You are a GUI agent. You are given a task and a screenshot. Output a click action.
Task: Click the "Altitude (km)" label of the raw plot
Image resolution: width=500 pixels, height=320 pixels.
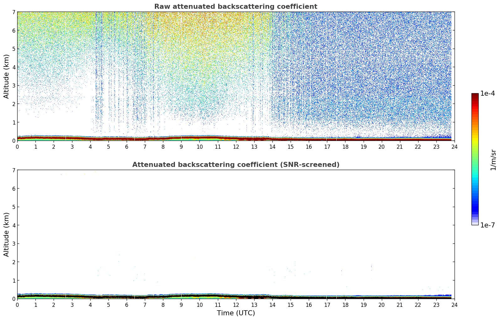coord(7,76)
